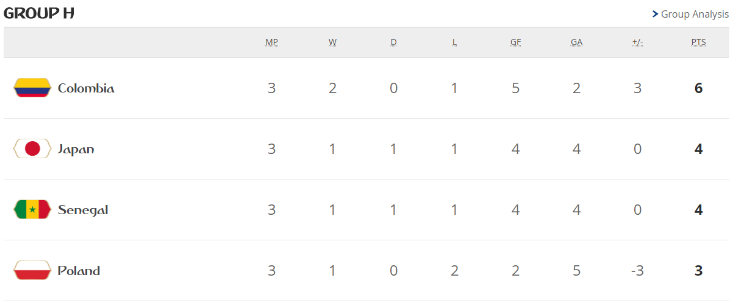Viewport: 733px width, 303px height.
Task: Click the Japan flag icon
Action: (32, 149)
